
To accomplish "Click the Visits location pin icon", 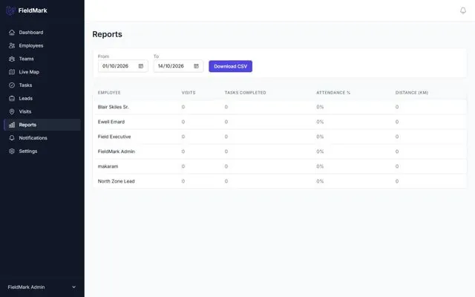I will click(12, 111).
